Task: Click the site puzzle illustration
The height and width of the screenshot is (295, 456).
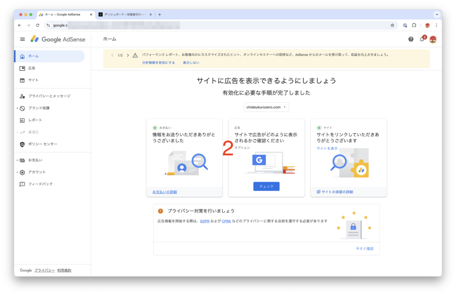Action: pyautogui.click(x=350, y=163)
